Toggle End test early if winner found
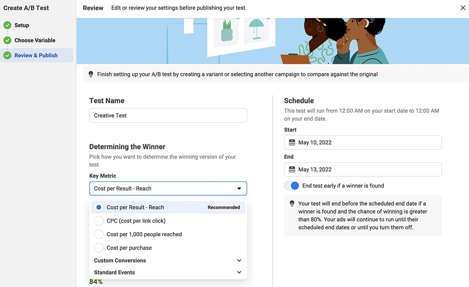469x287 pixels. [292, 186]
